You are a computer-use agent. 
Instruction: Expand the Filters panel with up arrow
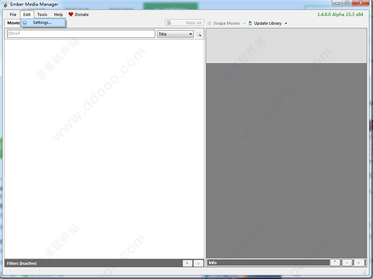point(188,263)
